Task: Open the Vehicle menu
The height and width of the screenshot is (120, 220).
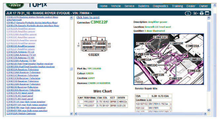Action: pyautogui.click(x=116, y=6)
